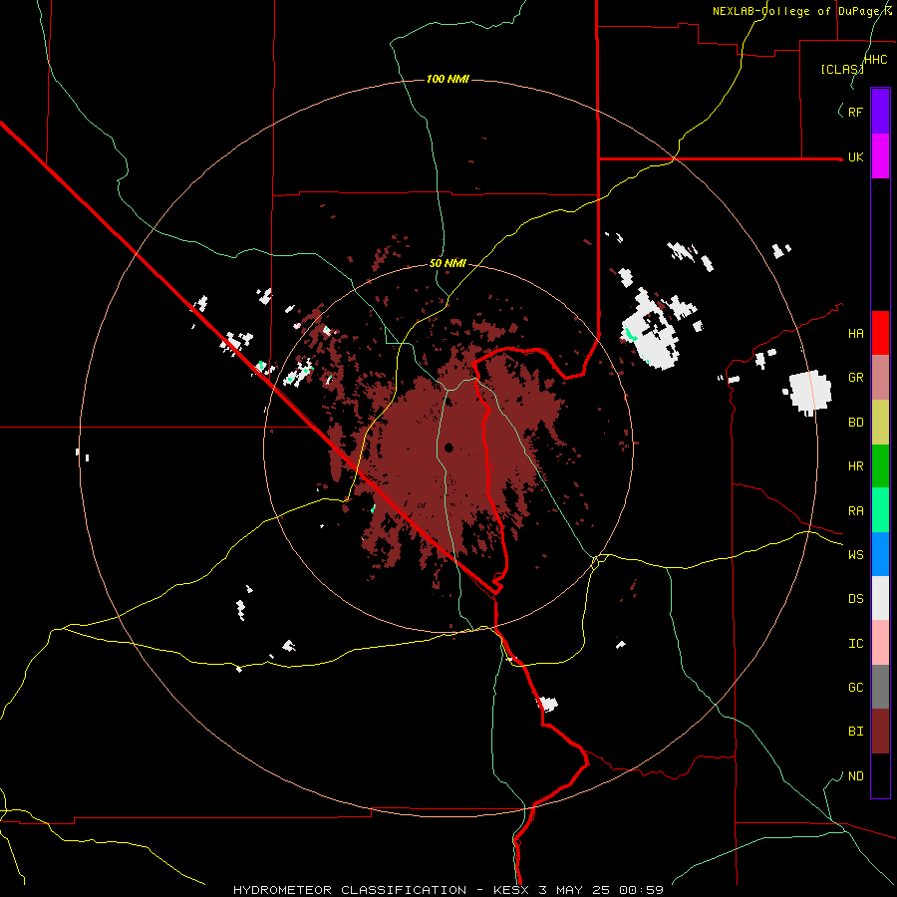Click the ND black legend swatch
The width and height of the screenshot is (897, 897).
tap(880, 775)
